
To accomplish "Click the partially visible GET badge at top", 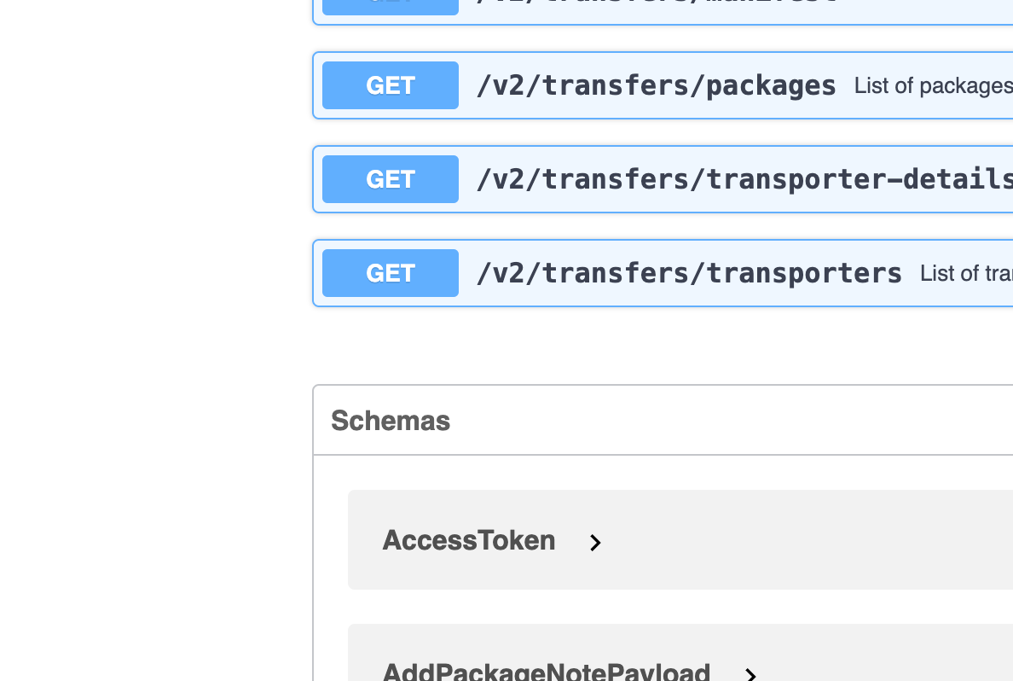I will point(391,7).
